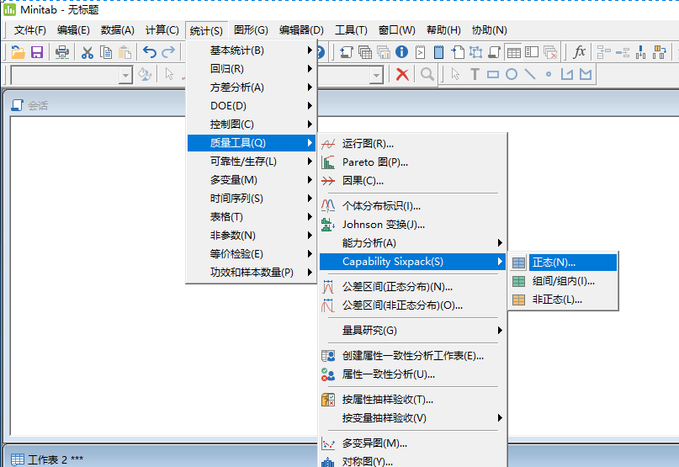
Task: Choose 因果(C)... menu entry
Action: click(412, 181)
